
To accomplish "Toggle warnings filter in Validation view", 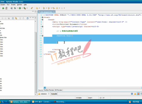I will [135, 94].
